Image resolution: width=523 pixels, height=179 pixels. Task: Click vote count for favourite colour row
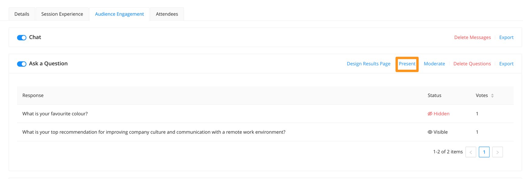477,114
